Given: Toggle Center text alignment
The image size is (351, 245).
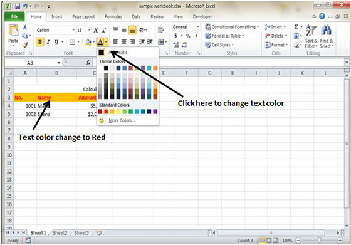Looking at the screenshot, I should [124, 42].
